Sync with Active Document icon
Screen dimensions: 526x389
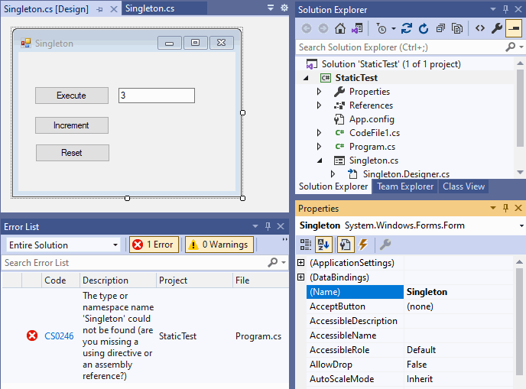407,28
